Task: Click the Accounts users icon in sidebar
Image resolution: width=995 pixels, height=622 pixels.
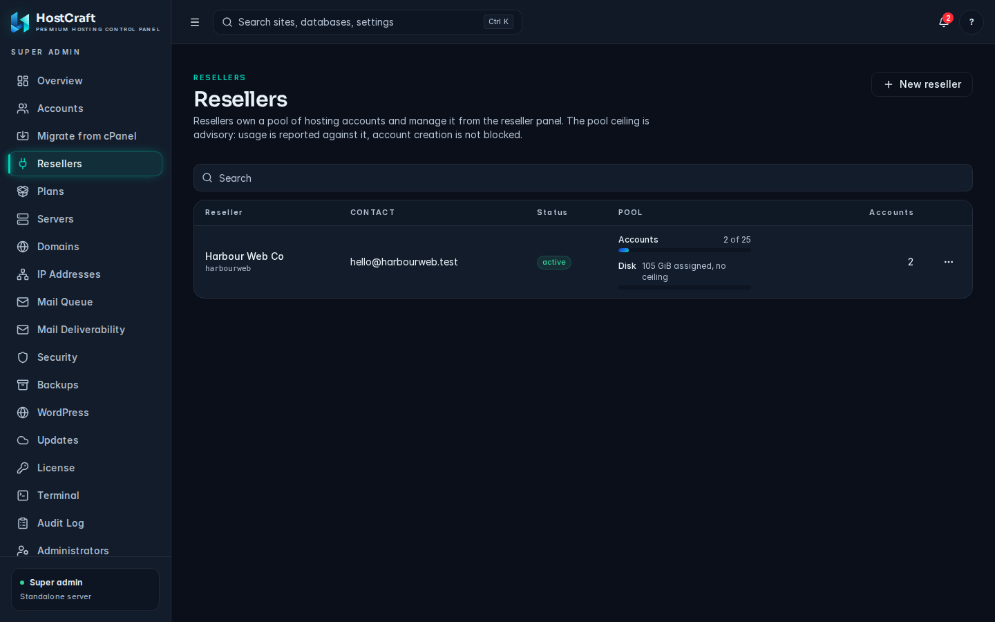Action: (x=23, y=109)
